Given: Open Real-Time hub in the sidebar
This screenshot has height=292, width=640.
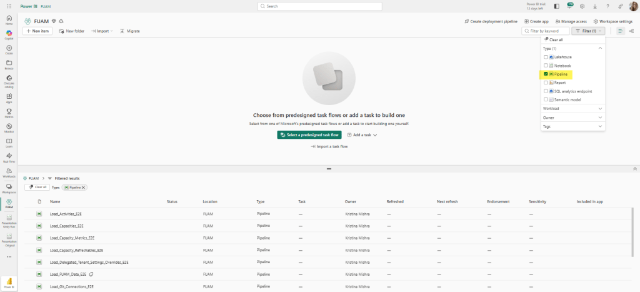Looking at the screenshot, I should coord(9,157).
